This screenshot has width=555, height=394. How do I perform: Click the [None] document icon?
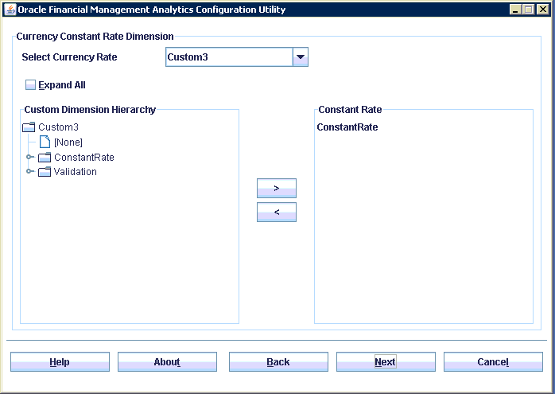45,142
